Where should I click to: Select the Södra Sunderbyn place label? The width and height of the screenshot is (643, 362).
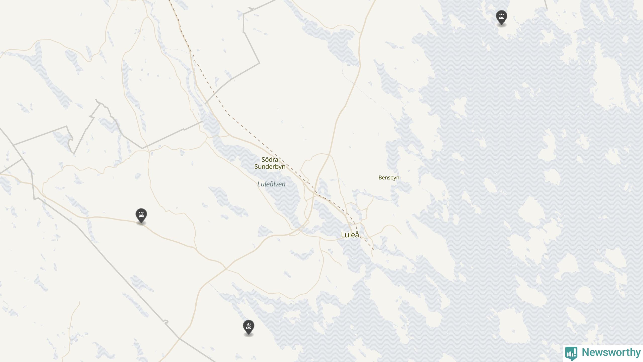click(x=270, y=163)
